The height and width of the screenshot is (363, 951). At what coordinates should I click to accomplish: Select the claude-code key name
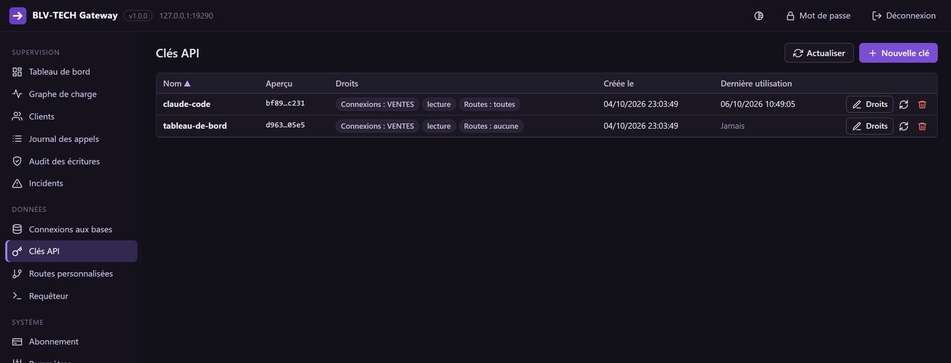(187, 104)
